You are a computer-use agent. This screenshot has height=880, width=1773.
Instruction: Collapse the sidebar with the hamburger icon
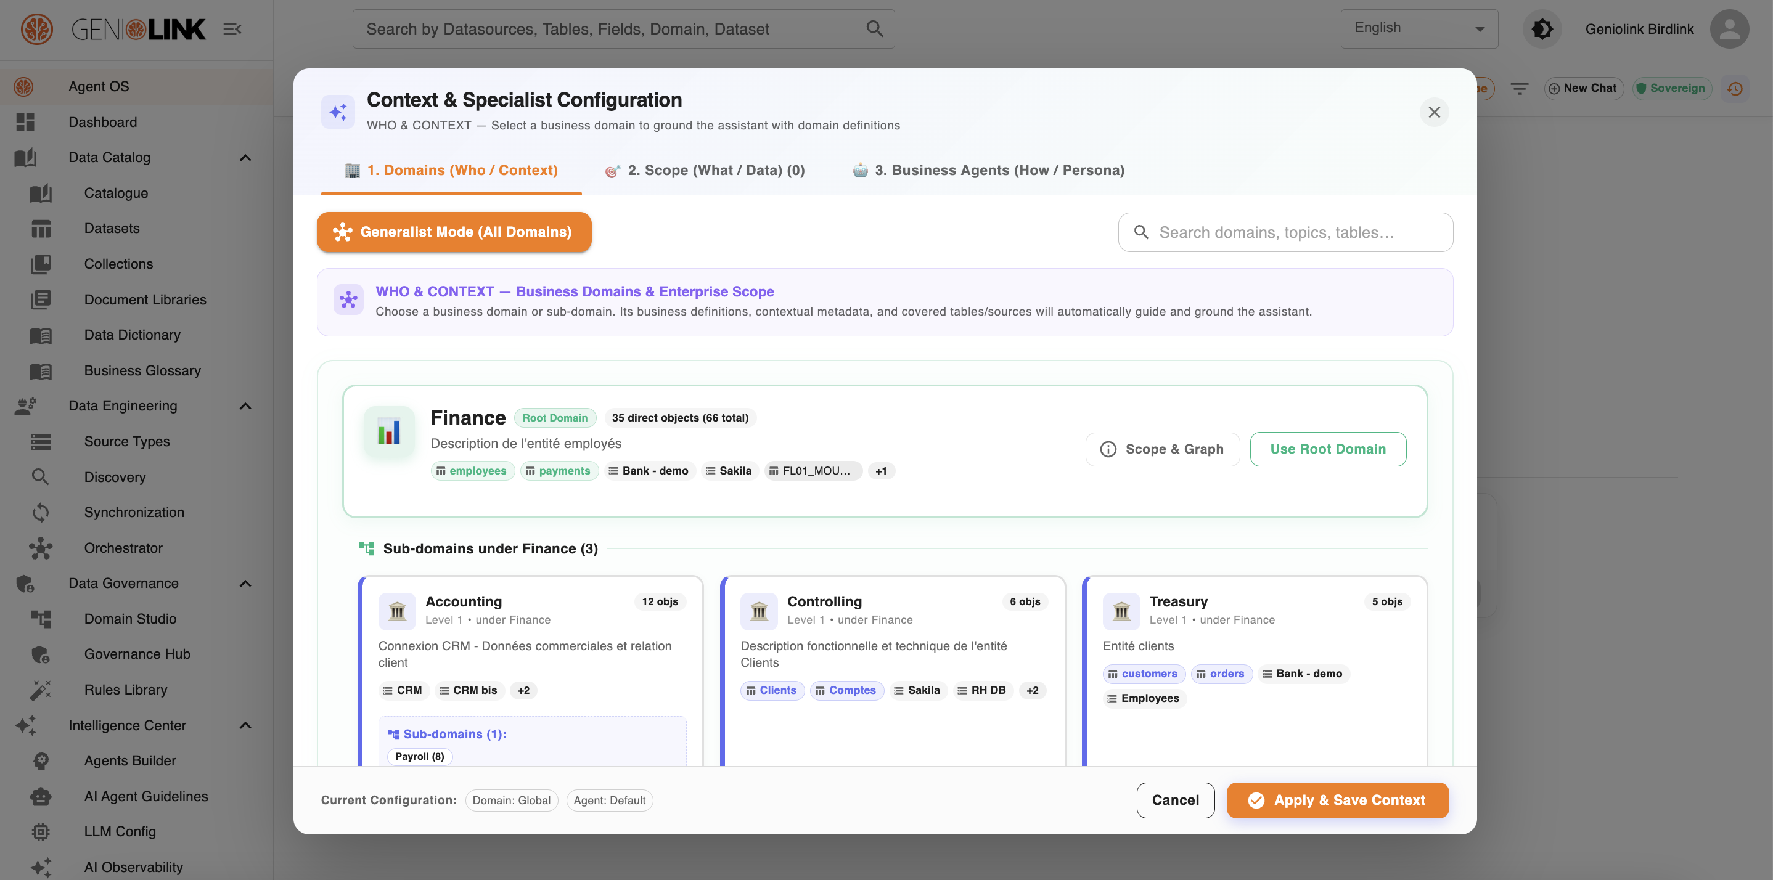click(x=232, y=29)
